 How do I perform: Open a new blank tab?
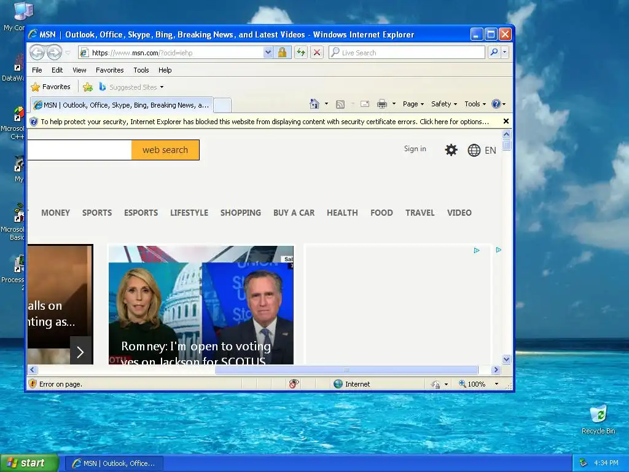pos(222,105)
